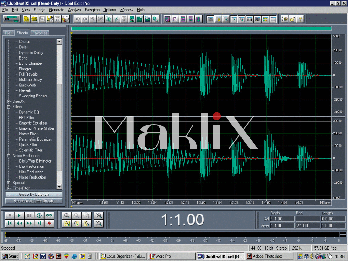Expand the Special effects category
The height and width of the screenshot is (261, 348).
[9, 183]
